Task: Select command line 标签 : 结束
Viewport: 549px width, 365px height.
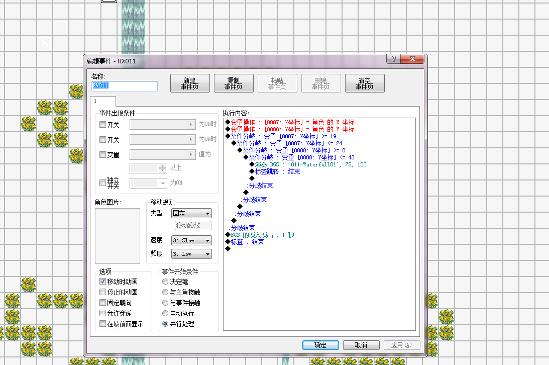Action: [x=245, y=242]
